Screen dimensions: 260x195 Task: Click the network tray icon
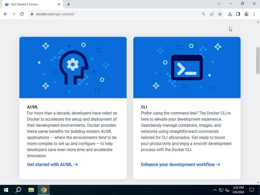pyautogui.click(x=221, y=190)
